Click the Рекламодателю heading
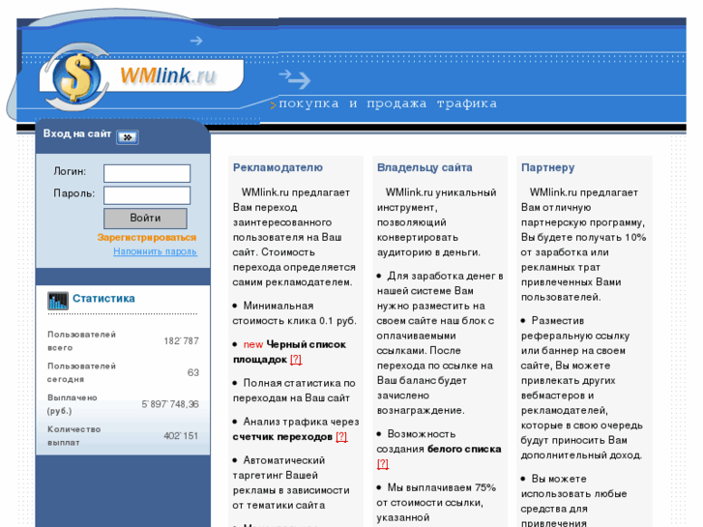This screenshot has height=527, width=703. coord(278,167)
